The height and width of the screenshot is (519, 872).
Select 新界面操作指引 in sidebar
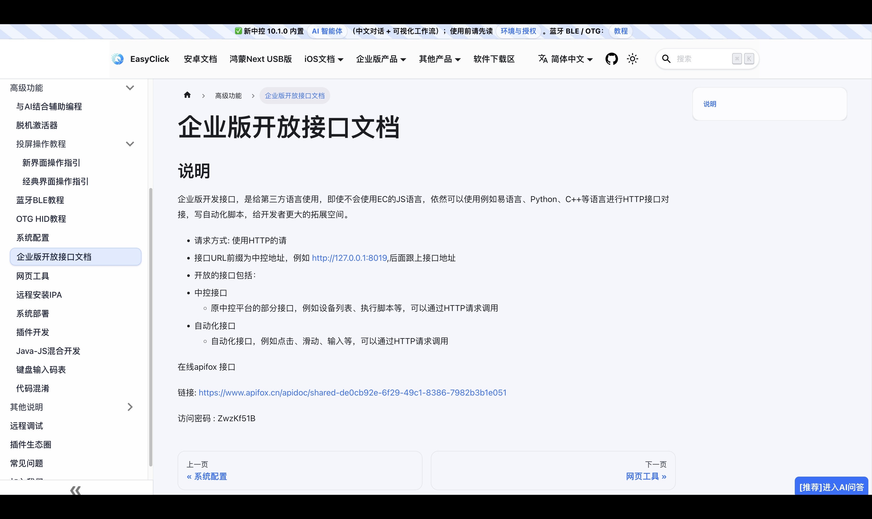click(x=51, y=163)
